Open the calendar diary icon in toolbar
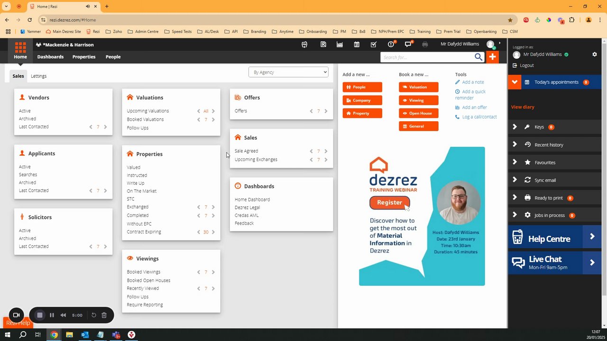The height and width of the screenshot is (341, 607). [x=357, y=45]
